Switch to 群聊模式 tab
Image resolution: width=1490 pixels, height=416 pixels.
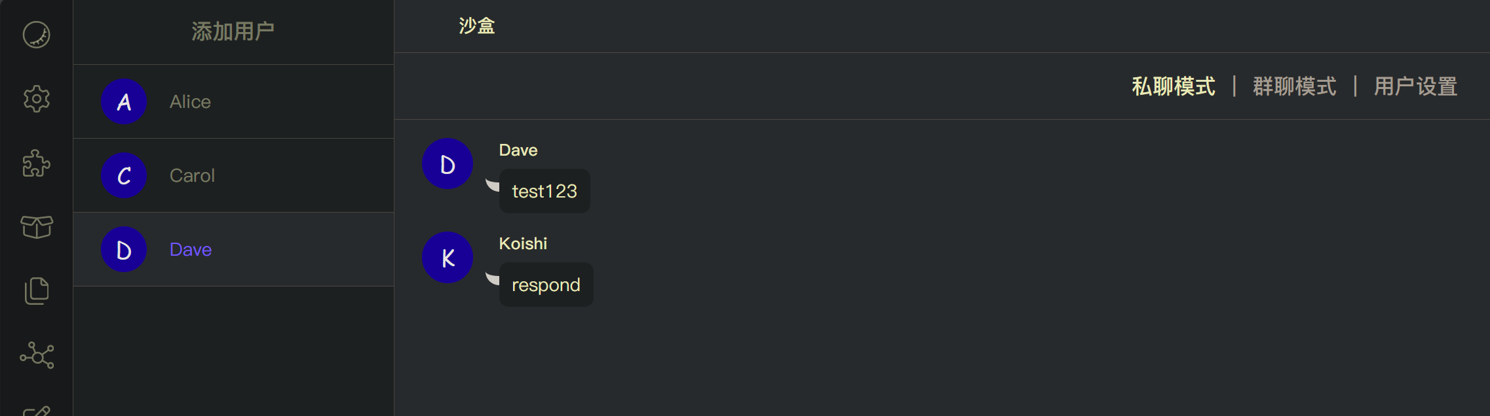(x=1295, y=86)
